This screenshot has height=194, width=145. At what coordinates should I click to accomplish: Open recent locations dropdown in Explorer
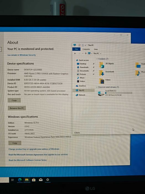click(x=83, y=54)
